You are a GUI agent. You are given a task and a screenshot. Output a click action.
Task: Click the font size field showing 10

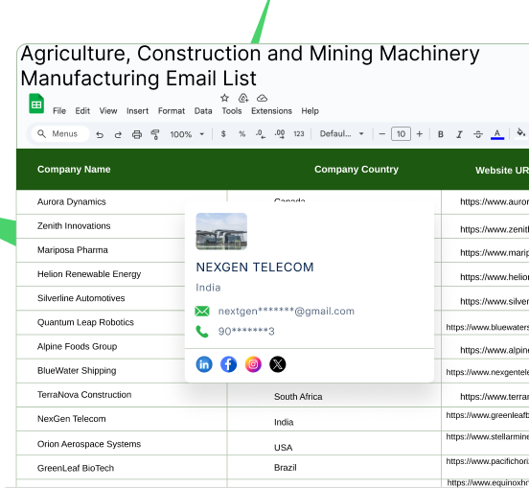tap(401, 134)
